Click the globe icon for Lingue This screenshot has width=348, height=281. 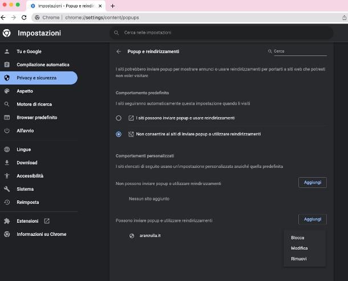point(7,150)
